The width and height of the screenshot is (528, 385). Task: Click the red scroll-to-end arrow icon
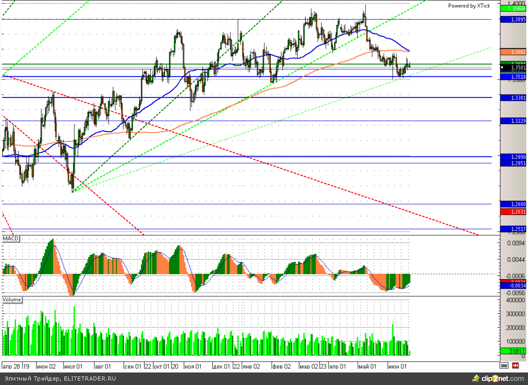pyautogui.click(x=515, y=365)
